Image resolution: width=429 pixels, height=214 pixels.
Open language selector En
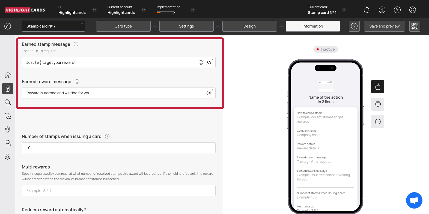tap(397, 10)
